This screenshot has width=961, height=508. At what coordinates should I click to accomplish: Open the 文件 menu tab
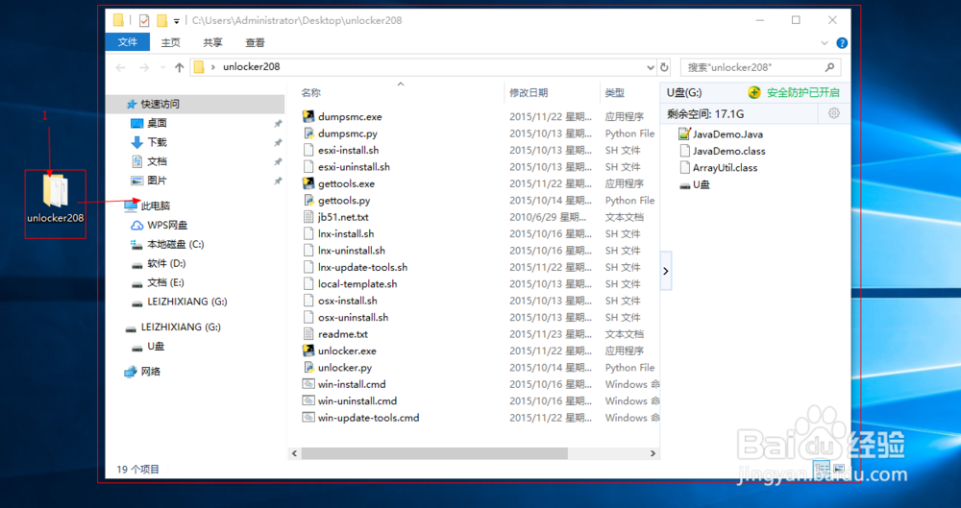[128, 42]
